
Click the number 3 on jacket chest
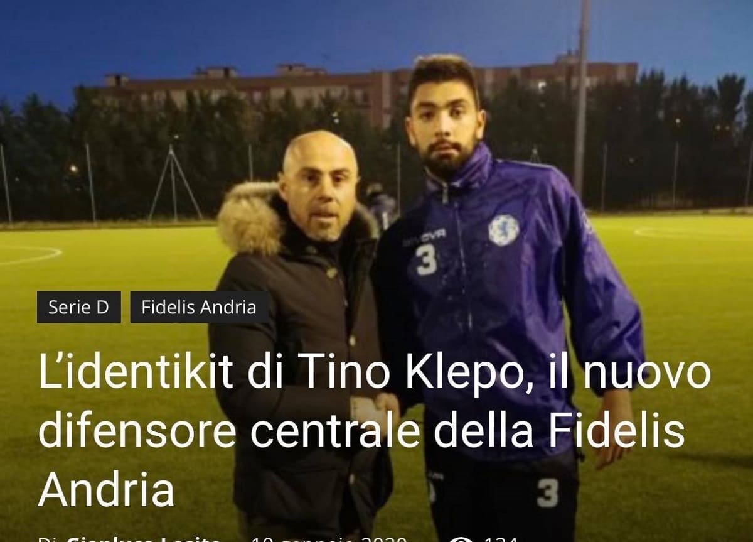426,260
